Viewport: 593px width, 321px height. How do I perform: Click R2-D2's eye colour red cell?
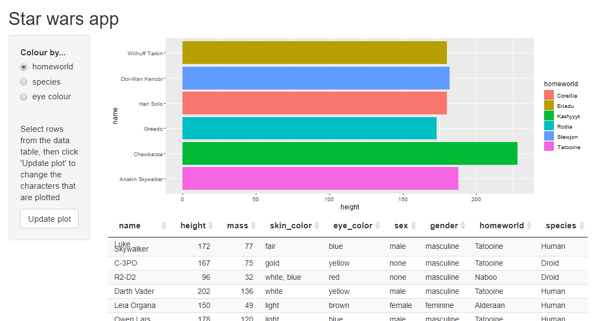point(334,277)
